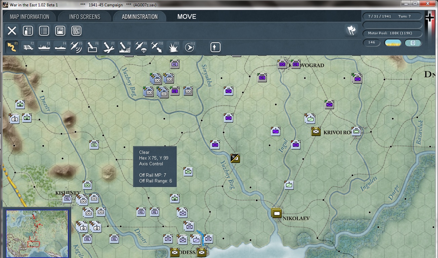Click the NIKOLAEV city label
The height and width of the screenshot is (258, 438).
[x=296, y=218]
